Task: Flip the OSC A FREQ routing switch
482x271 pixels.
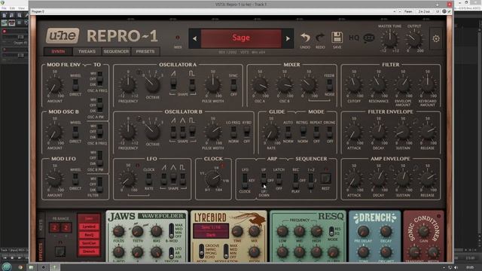Action: (x=100, y=78)
